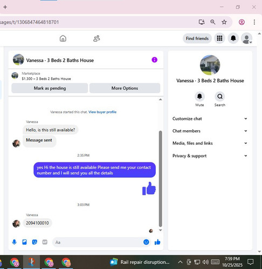This screenshot has width=262, height=269.
Task: Click the message '2094100010'
Action: click(x=37, y=223)
